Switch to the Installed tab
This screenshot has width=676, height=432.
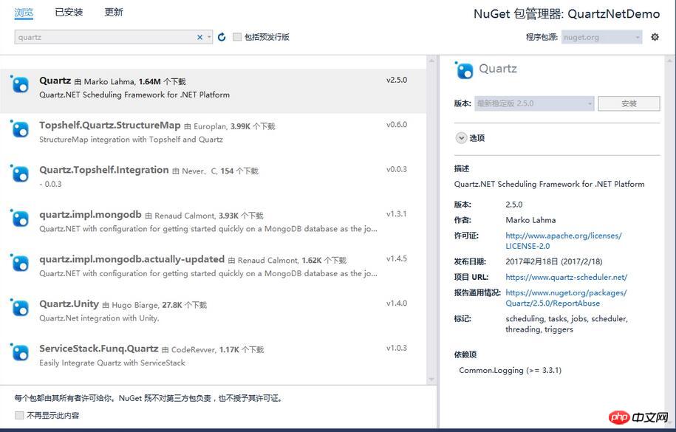[x=69, y=12]
